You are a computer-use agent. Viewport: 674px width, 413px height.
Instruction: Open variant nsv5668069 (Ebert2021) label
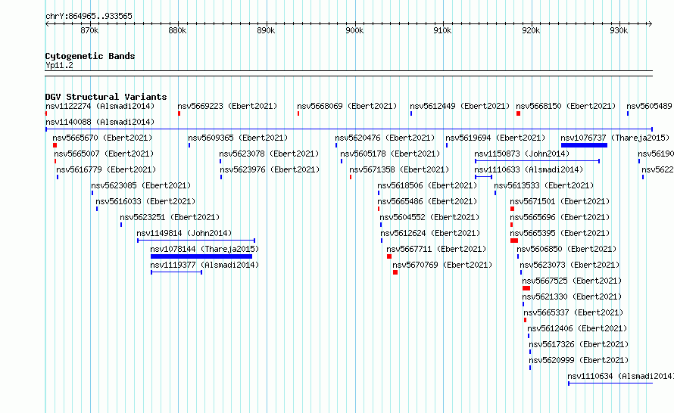(x=347, y=106)
